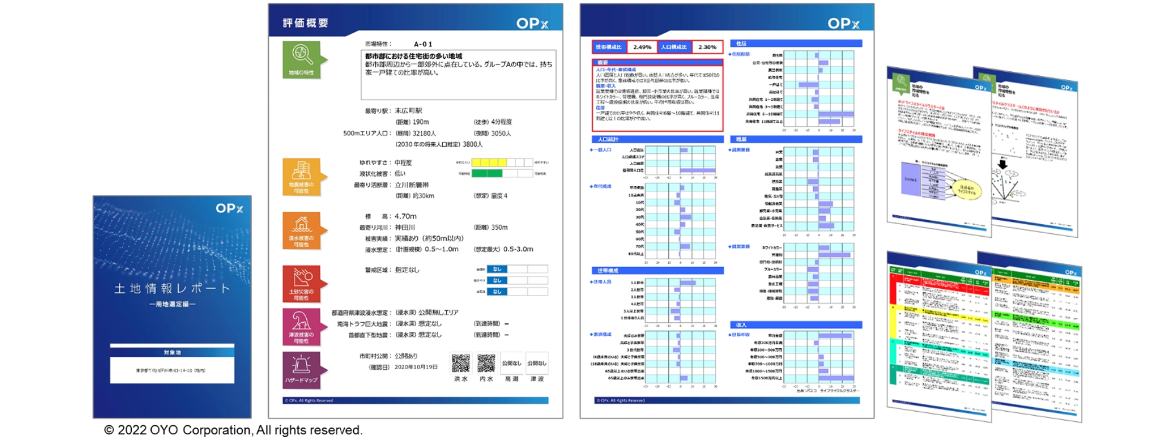
Task: Click the yellow earthquake damage building icon
Action: click(x=302, y=171)
